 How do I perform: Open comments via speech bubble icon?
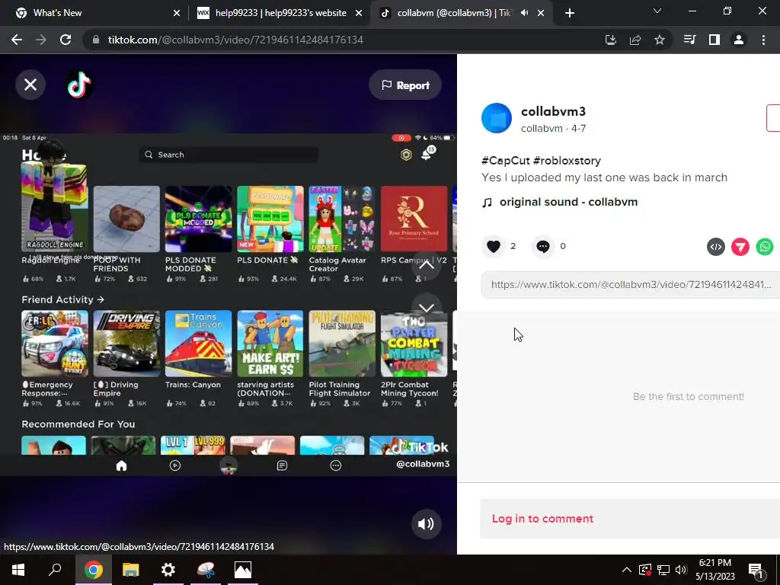tap(542, 246)
